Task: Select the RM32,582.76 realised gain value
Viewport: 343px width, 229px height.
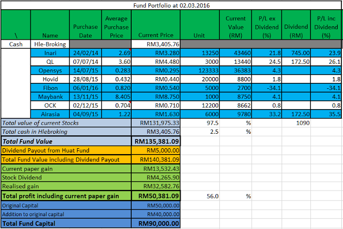Action: click(x=156, y=186)
